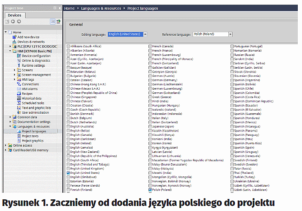Click the HMI alarms icon
Screen dimensions: 302x211
[x=19, y=89]
